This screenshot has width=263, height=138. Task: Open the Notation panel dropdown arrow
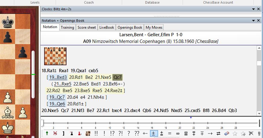(254, 21)
